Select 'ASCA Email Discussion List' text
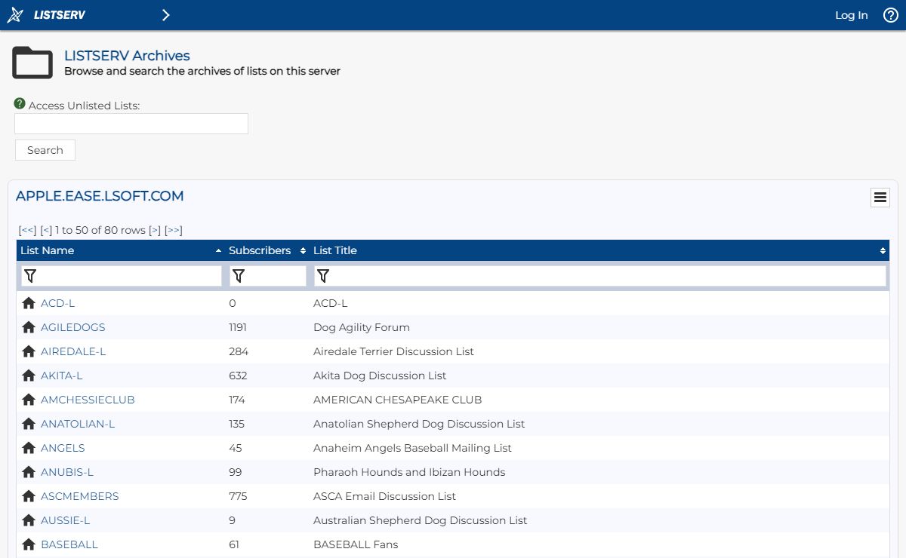 pyautogui.click(x=385, y=496)
